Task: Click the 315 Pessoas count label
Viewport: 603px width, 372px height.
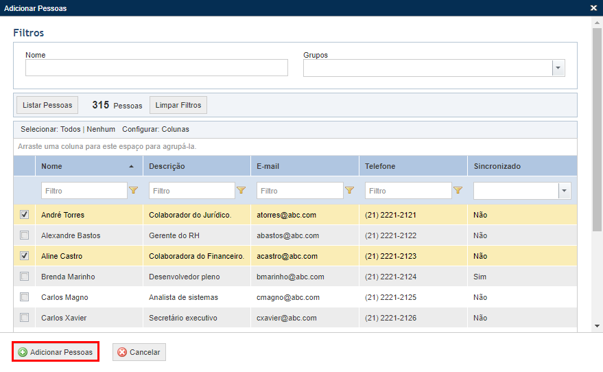Action: [x=117, y=105]
